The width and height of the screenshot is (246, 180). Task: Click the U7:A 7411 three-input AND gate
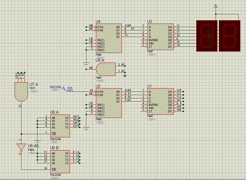tap(21, 92)
